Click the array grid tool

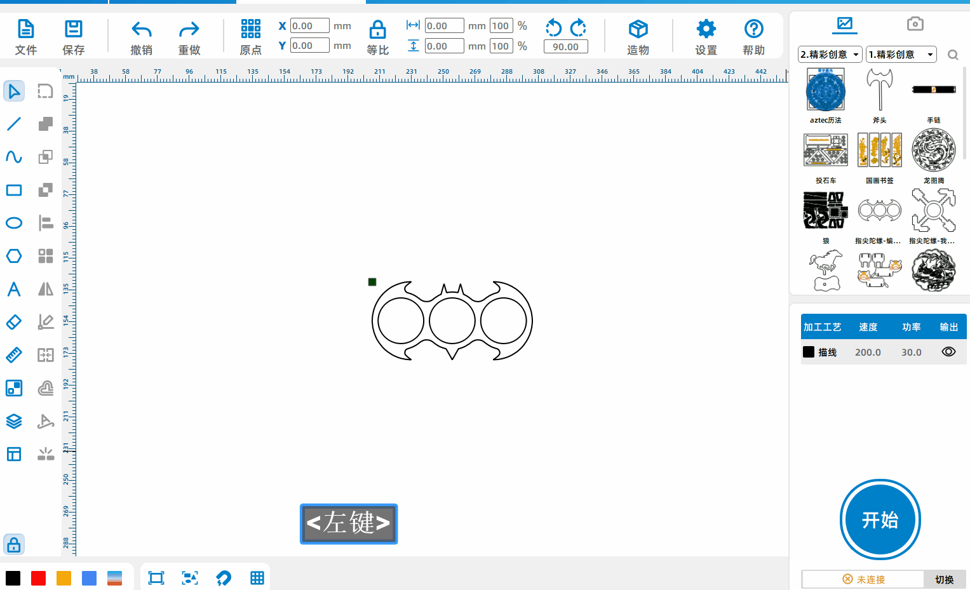click(46, 256)
